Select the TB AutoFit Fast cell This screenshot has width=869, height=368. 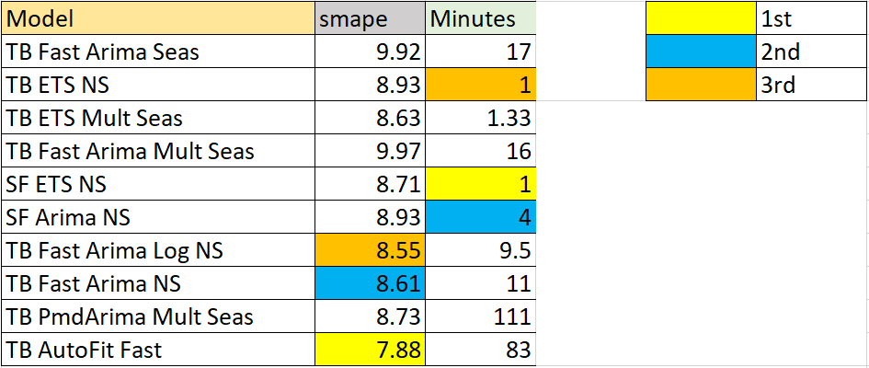(x=158, y=350)
